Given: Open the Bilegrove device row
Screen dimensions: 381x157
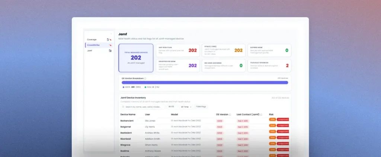Looking at the screenshot, I should (205, 145).
